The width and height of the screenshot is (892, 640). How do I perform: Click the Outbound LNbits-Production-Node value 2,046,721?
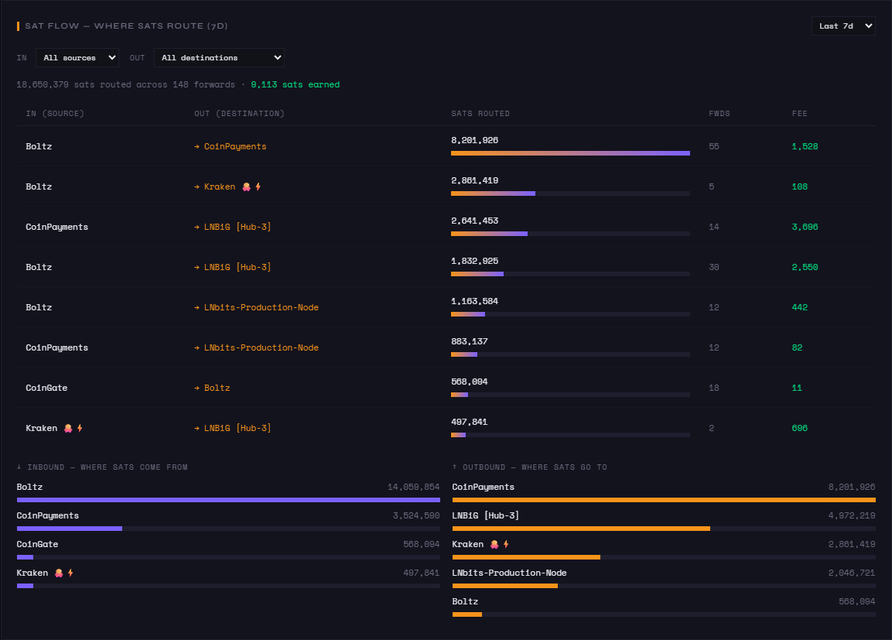[x=852, y=573]
